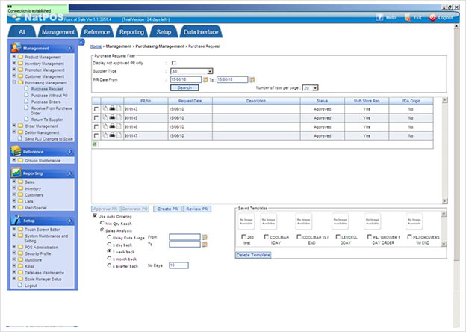Select Using Date Range radio option
Screen dimensions: 466x332
109,237
